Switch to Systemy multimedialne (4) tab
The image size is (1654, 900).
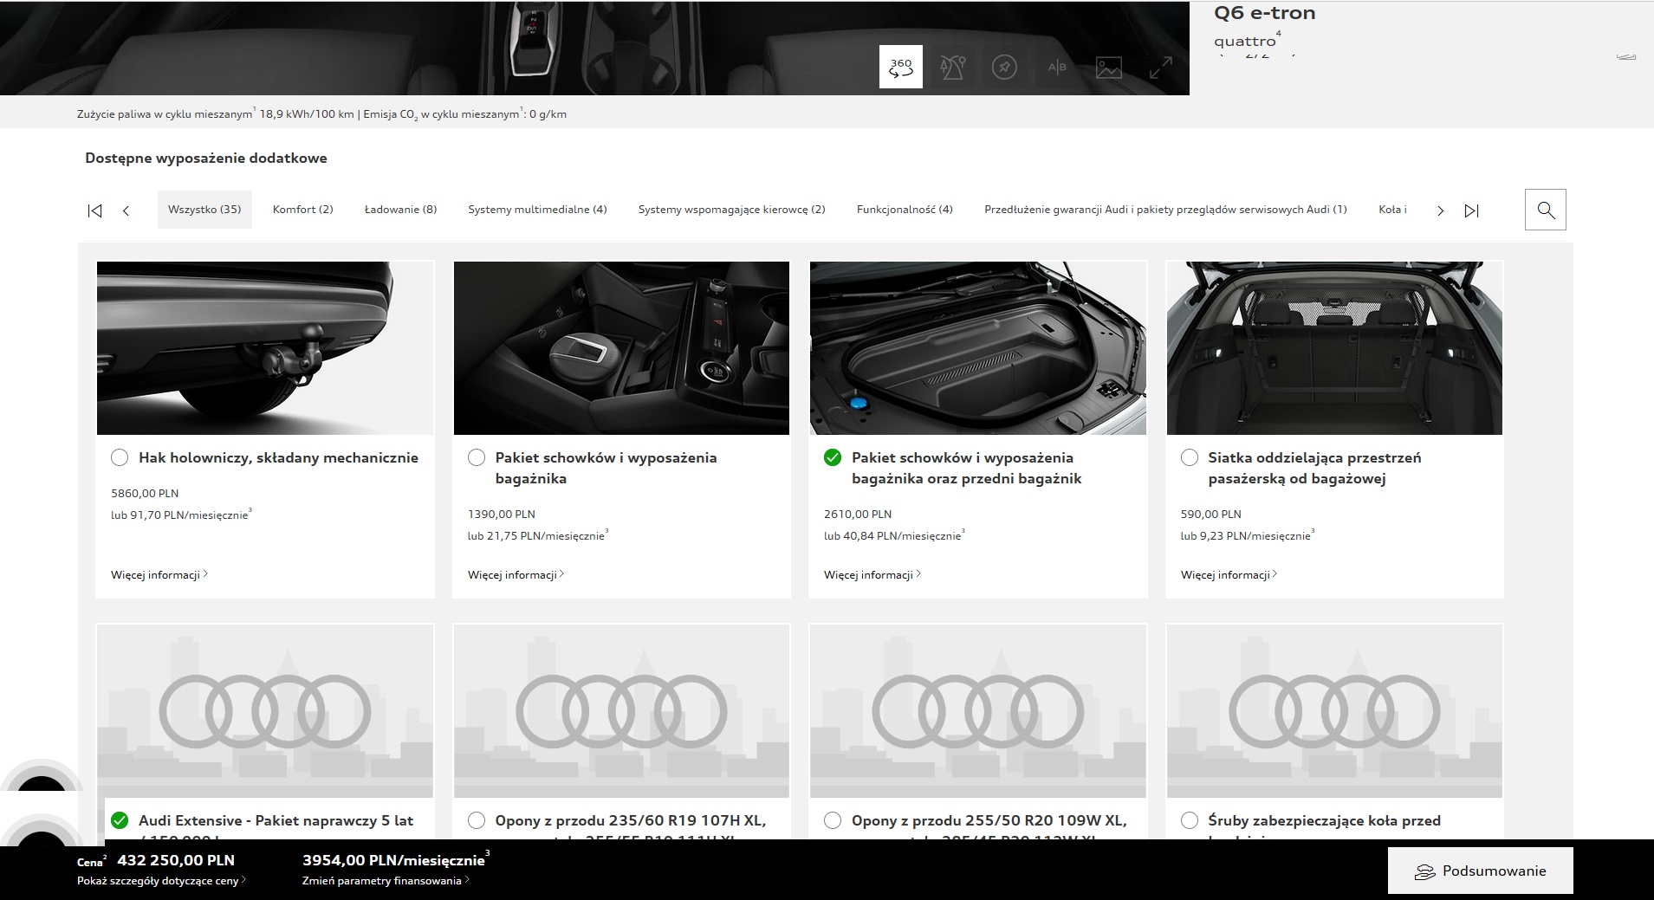pyautogui.click(x=537, y=210)
